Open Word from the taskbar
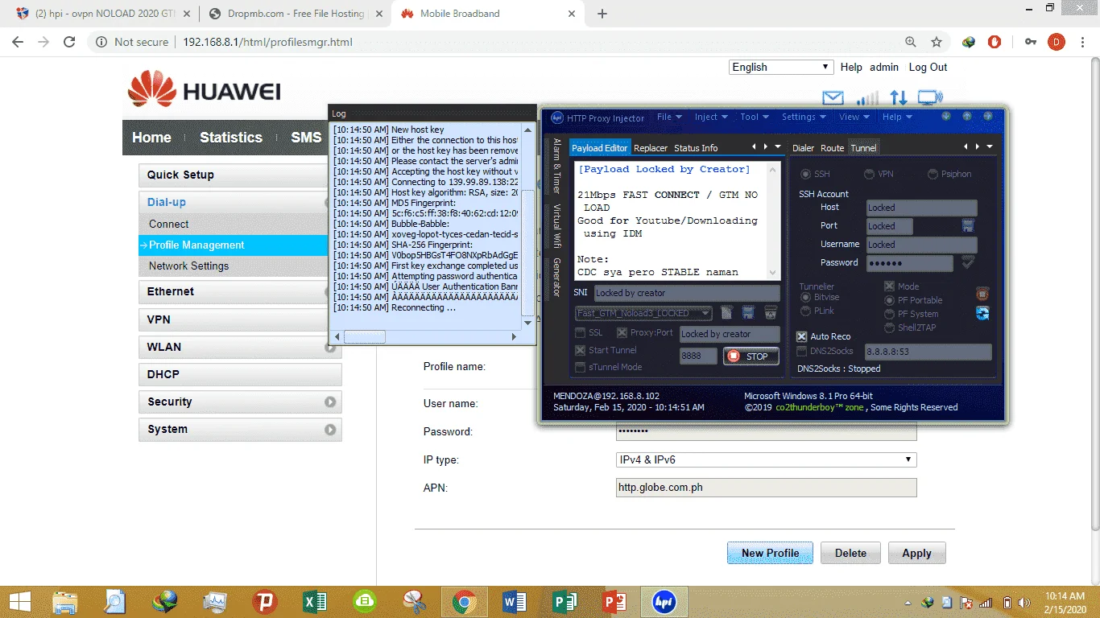1100x618 pixels. [514, 602]
